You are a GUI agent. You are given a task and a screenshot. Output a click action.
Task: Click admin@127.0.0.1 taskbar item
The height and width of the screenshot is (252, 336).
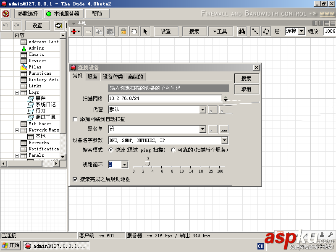pyautogui.click(x=56, y=246)
